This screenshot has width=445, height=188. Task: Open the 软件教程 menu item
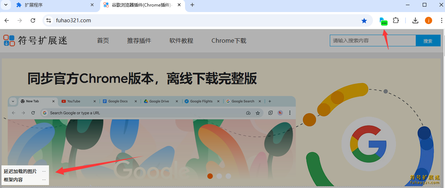coord(181,41)
